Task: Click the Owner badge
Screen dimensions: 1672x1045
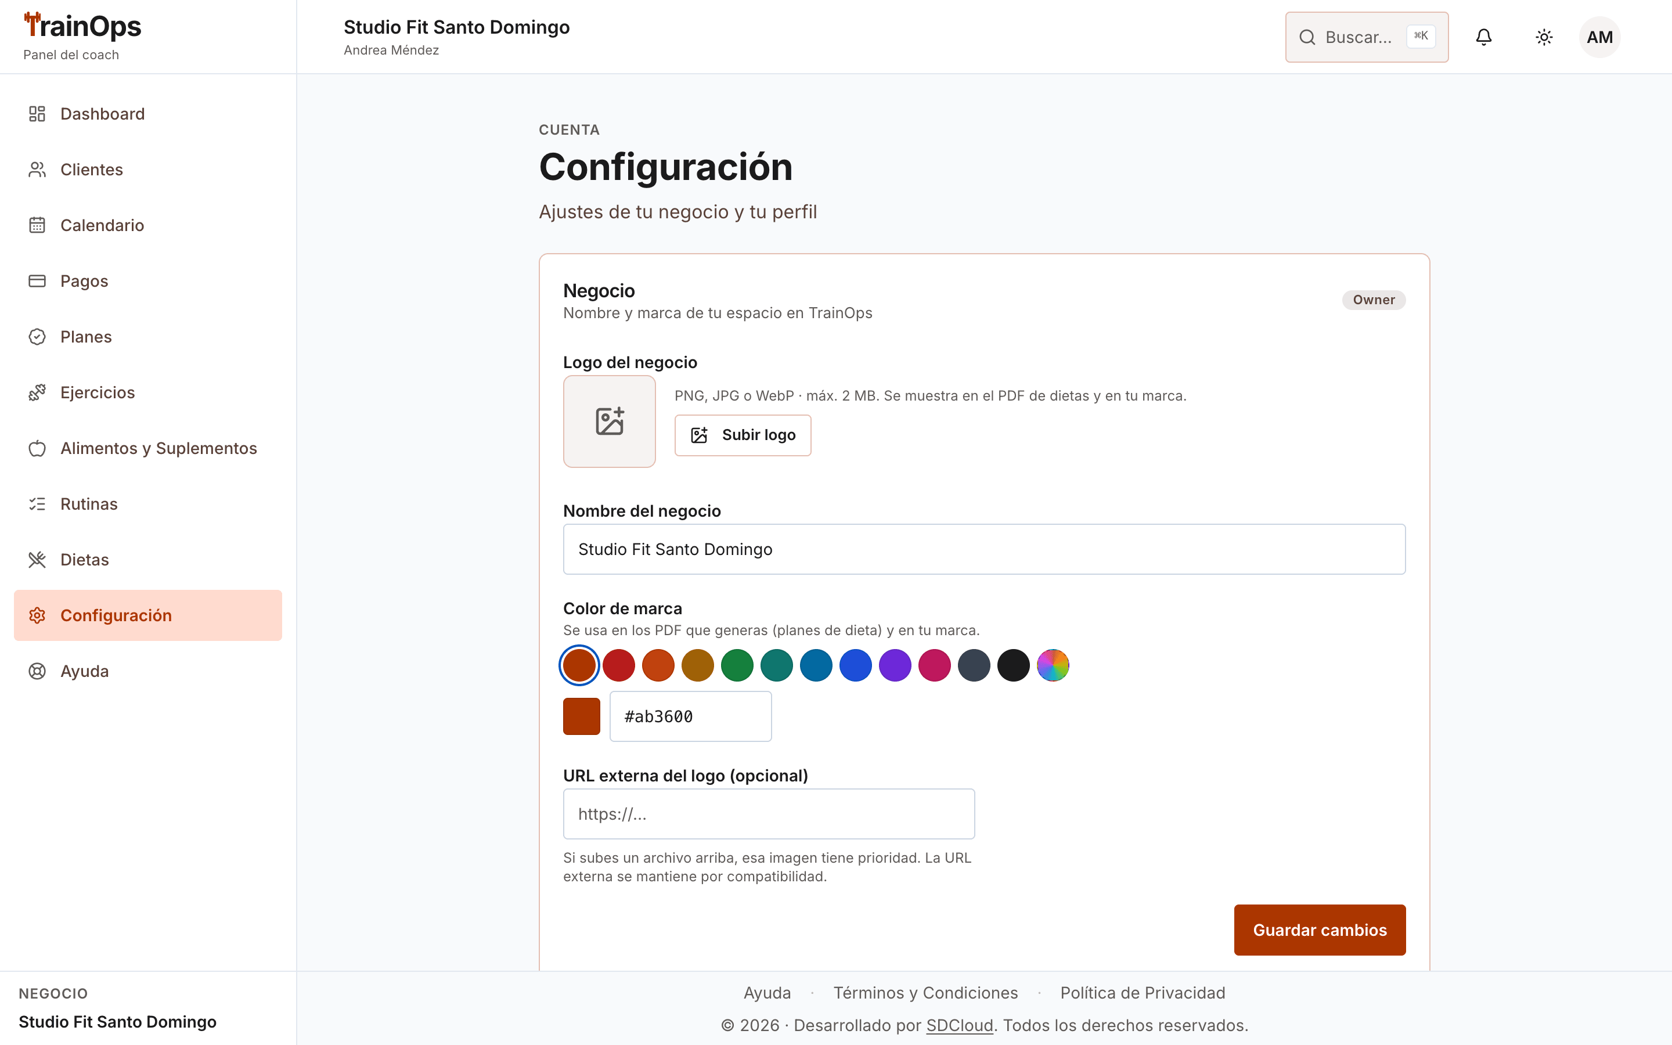Action: tap(1374, 300)
